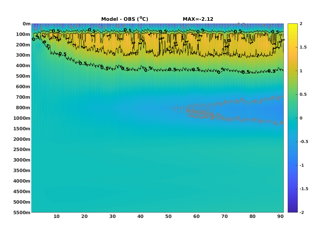Viewport: 315px width, 236px height.
Task: Click the colorbar tick label "0.5"
Action: point(303,94)
